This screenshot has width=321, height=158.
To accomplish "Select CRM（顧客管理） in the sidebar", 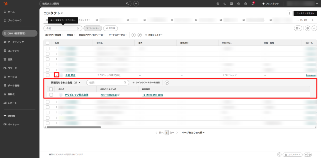I will point(20,33).
